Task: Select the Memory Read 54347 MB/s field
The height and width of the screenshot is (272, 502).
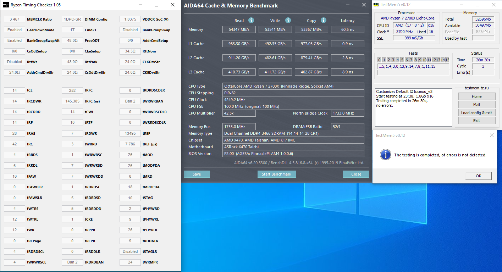Action: pyautogui.click(x=239, y=29)
